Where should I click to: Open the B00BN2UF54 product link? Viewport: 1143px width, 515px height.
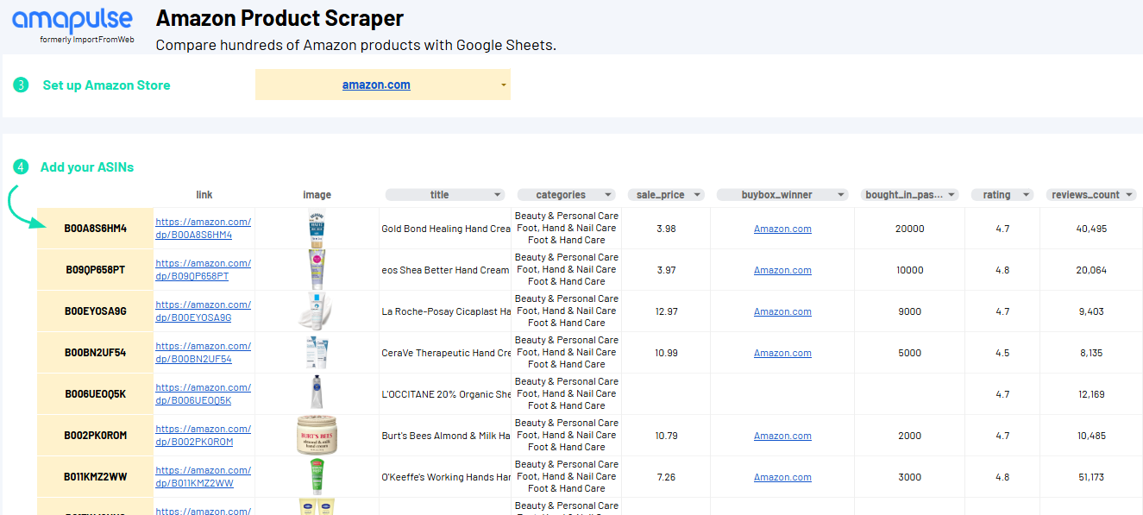point(204,353)
